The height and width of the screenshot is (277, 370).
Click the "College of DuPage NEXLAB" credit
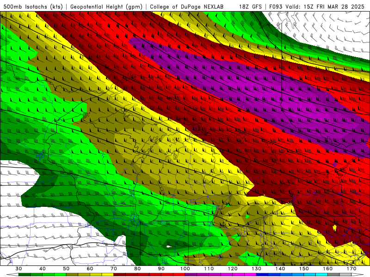[187, 6]
